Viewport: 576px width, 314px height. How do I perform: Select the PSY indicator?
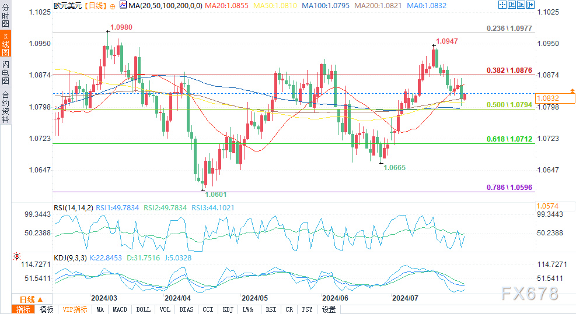pyautogui.click(x=307, y=309)
